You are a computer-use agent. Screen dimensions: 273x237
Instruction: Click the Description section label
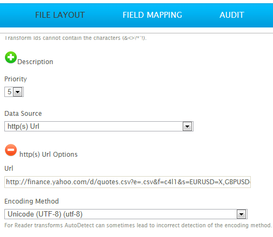click(x=35, y=62)
